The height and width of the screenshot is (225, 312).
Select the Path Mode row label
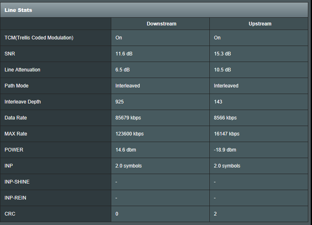coord(16,86)
